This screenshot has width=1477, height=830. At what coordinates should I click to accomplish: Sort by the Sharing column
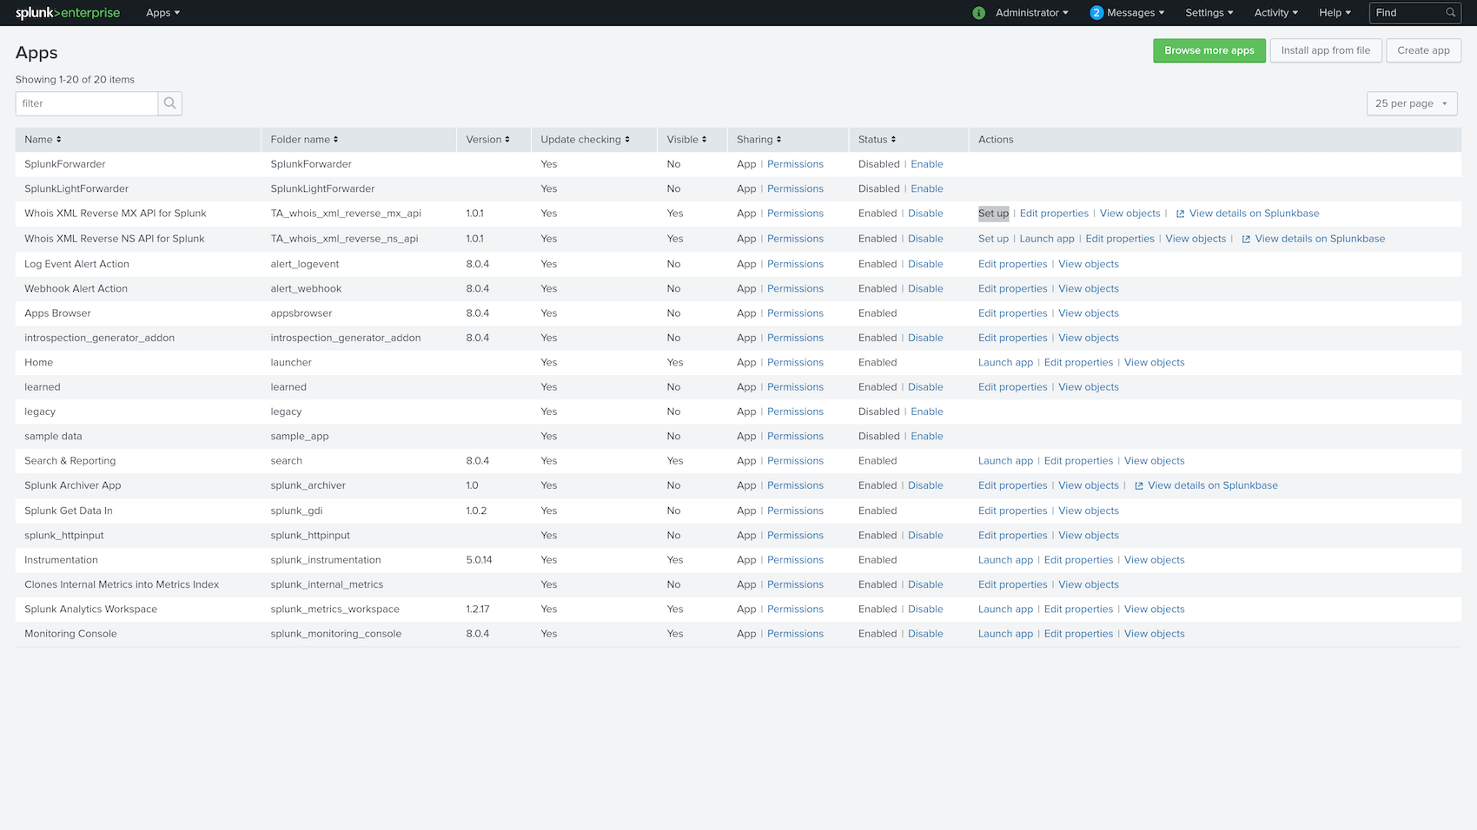[x=758, y=140]
